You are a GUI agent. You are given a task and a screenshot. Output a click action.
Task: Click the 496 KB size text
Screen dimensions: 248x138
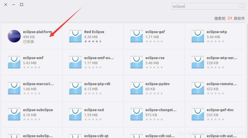click(x=29, y=37)
